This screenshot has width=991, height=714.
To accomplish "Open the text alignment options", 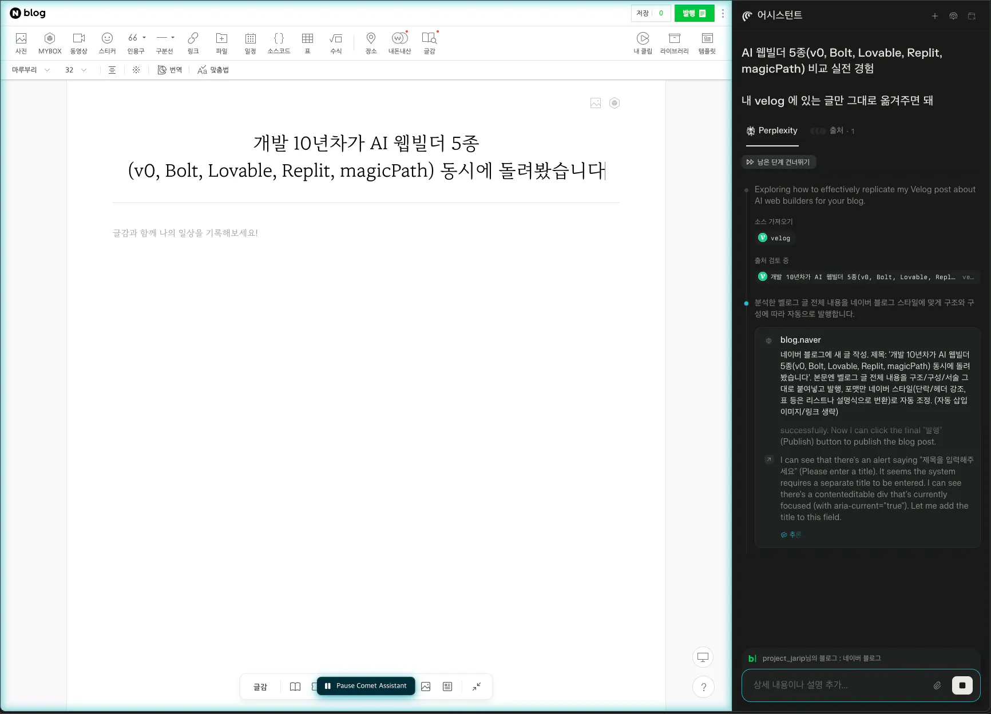I will click(x=112, y=70).
